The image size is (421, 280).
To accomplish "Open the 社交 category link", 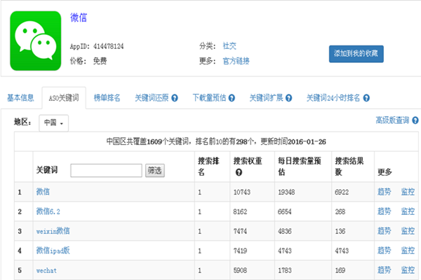I will 229,45.
